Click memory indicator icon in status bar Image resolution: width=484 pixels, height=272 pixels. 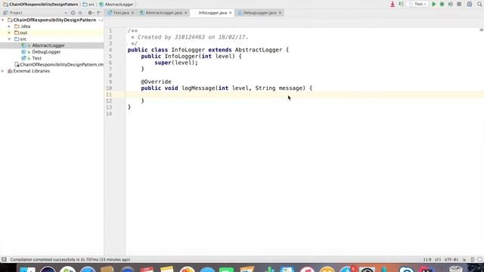click(479, 260)
